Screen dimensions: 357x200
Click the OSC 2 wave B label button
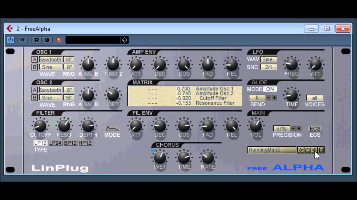coord(35,97)
